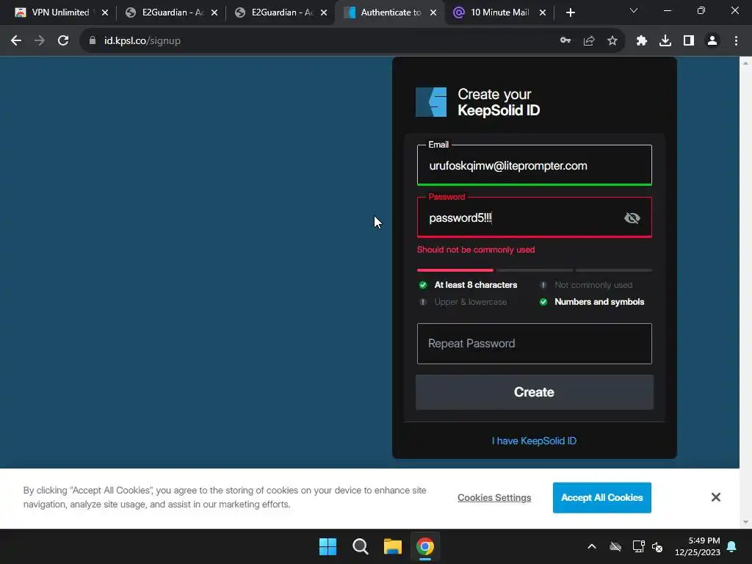752x564 pixels.
Task: Go back with browser back arrow
Action: click(x=16, y=41)
